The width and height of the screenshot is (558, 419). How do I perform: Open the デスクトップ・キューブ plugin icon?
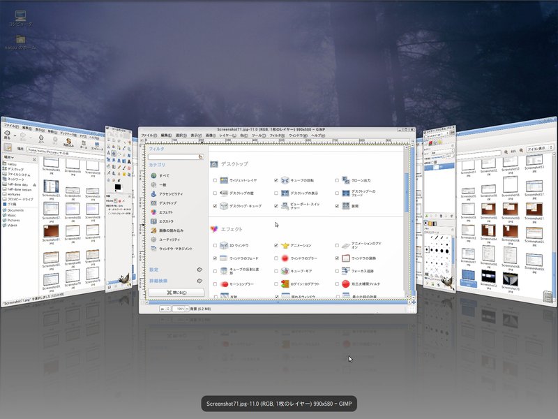(x=224, y=206)
